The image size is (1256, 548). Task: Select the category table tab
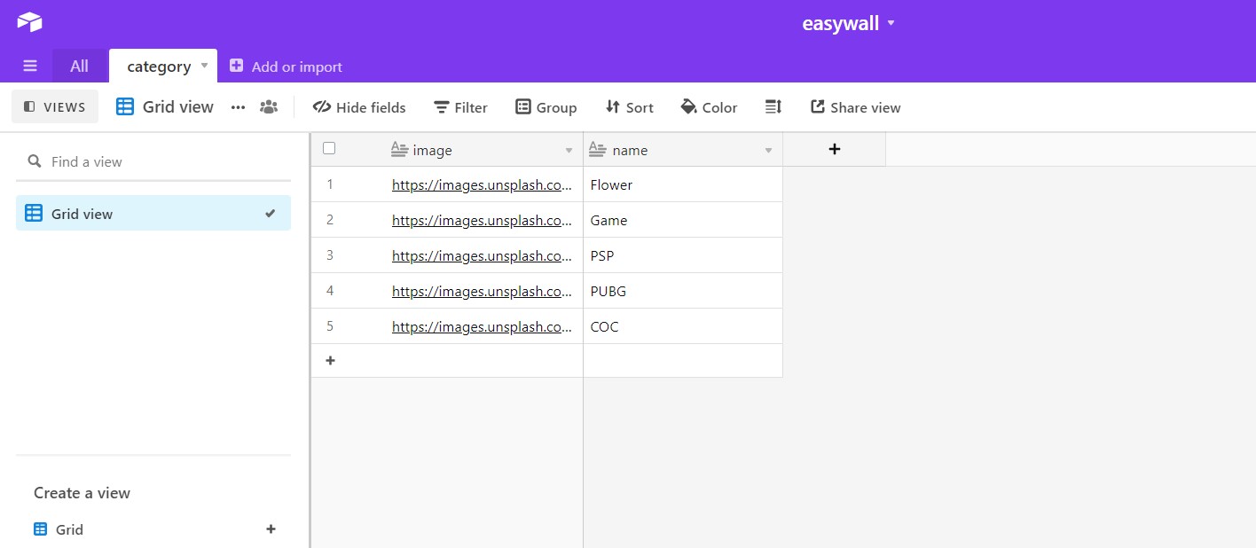coord(159,67)
